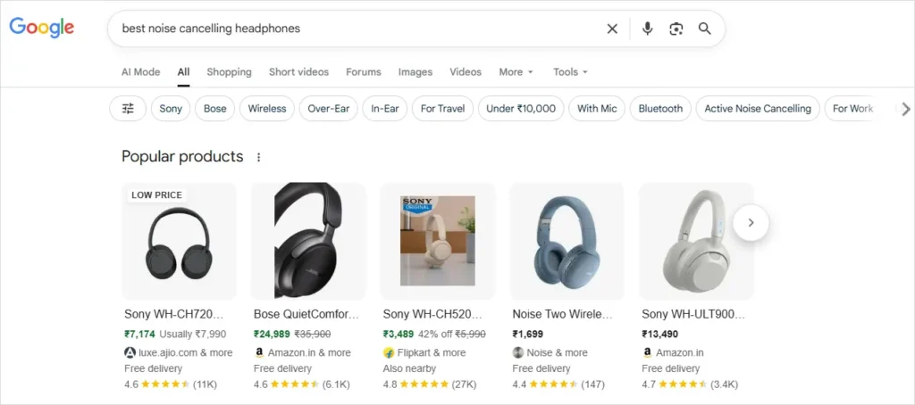Enable the Wireless filter chip
The width and height of the screenshot is (915, 405).
point(267,109)
